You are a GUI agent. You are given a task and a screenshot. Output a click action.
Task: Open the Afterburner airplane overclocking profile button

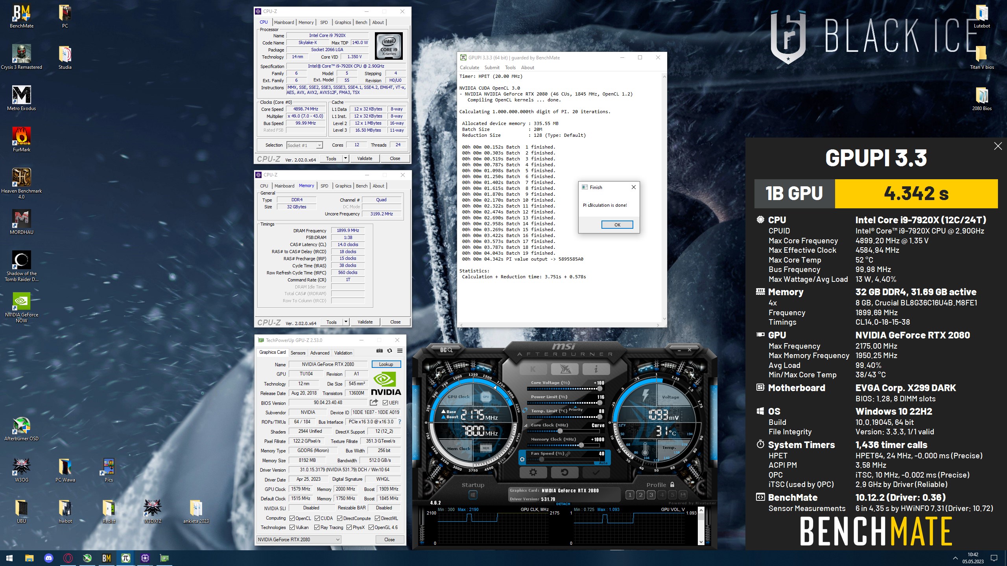tap(564, 369)
